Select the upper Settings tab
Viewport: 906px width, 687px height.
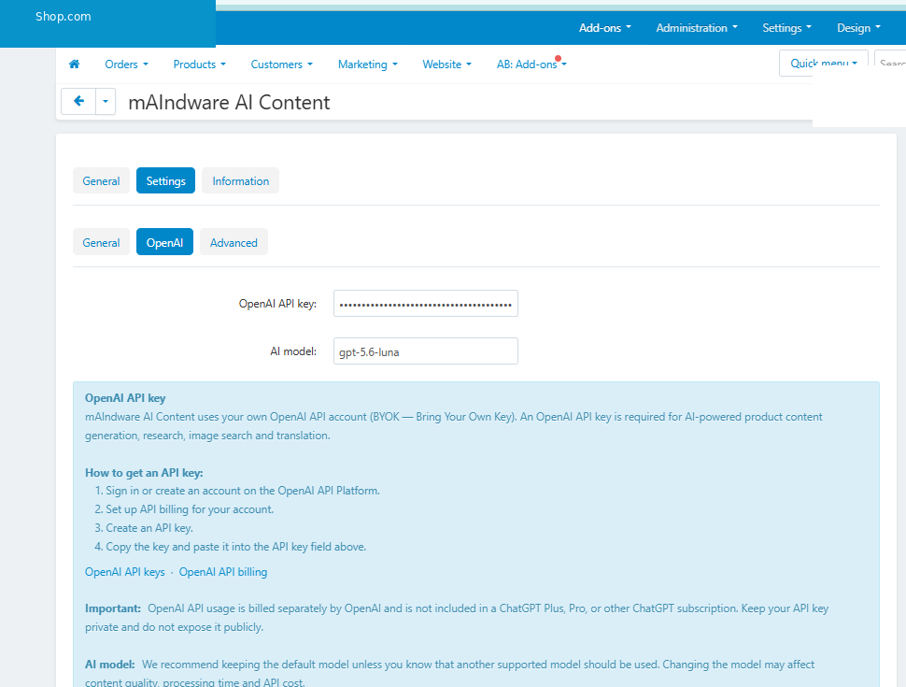[x=166, y=181]
